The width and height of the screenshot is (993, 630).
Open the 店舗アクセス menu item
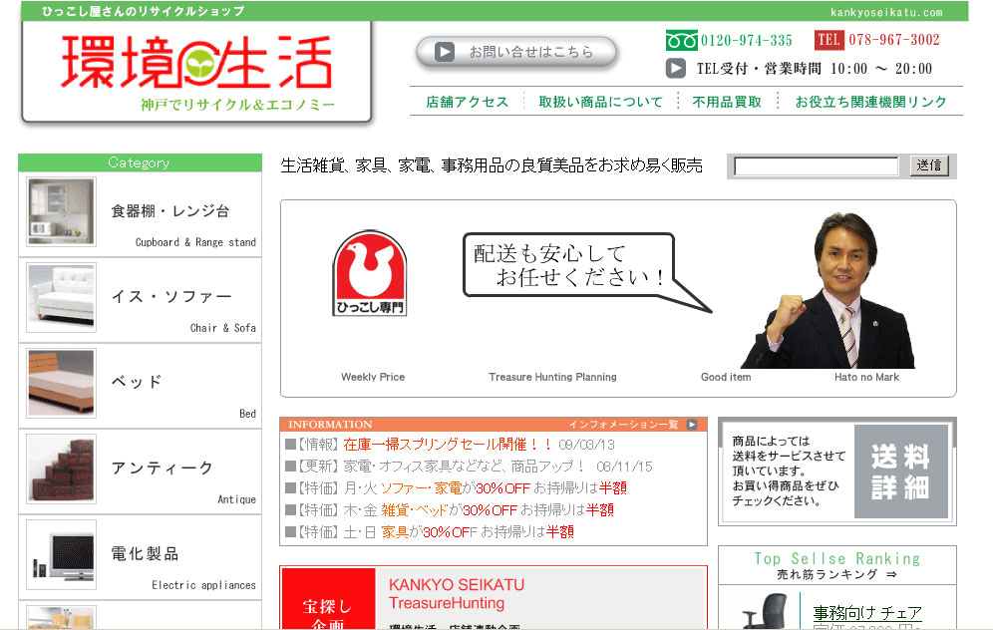pyautogui.click(x=468, y=102)
